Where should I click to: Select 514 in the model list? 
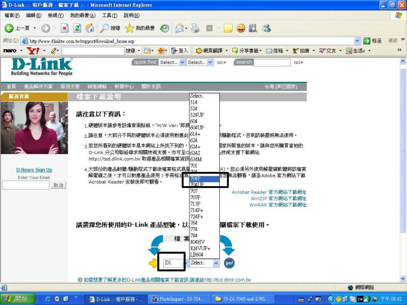click(205, 102)
